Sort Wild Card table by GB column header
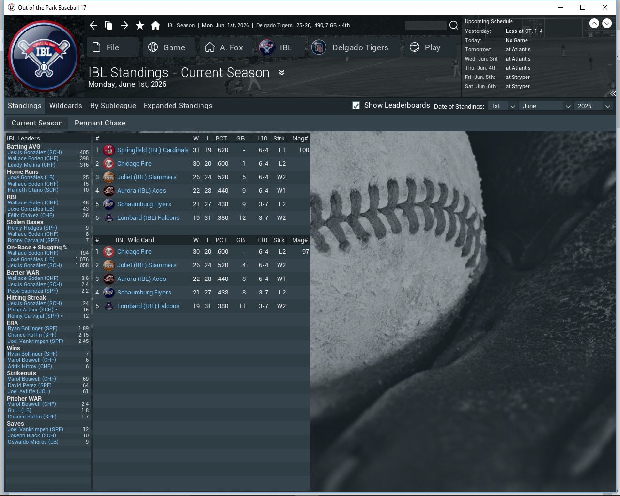The width and height of the screenshot is (620, 496). (240, 240)
